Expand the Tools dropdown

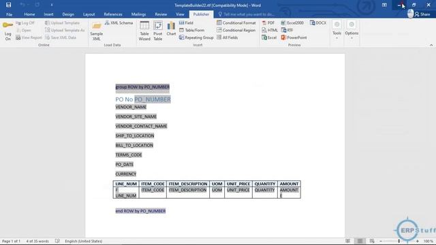(337, 30)
